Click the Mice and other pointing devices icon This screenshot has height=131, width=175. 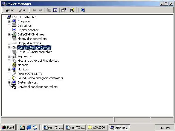(14, 61)
